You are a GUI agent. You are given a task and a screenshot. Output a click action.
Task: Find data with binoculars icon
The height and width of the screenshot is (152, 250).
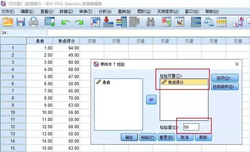point(150,22)
